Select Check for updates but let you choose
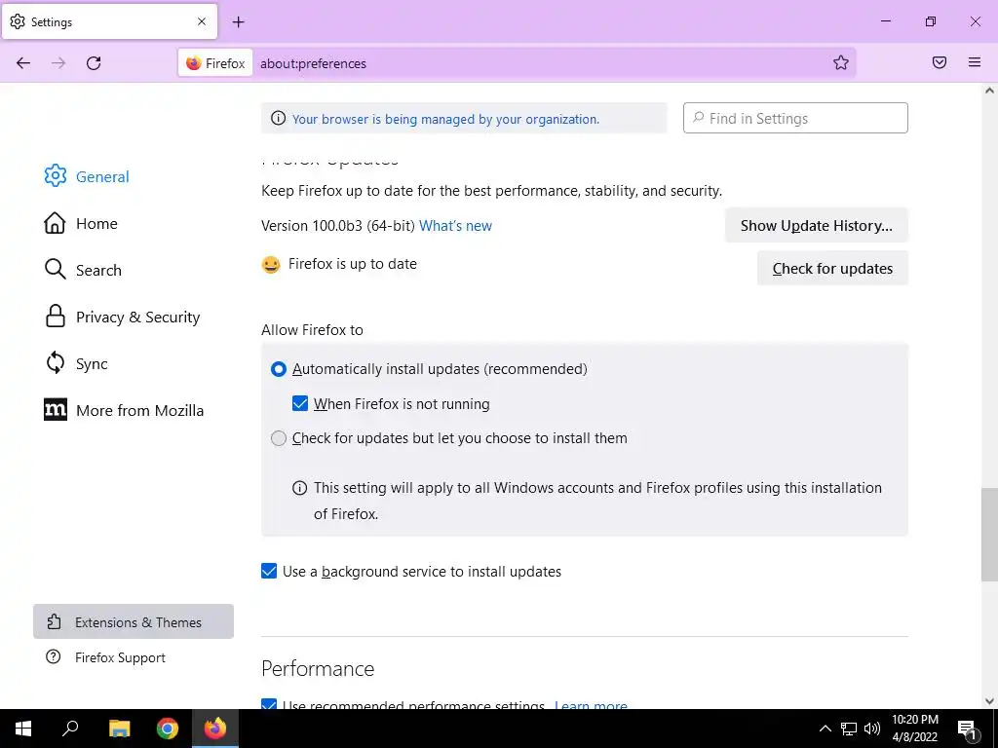The width and height of the screenshot is (998, 748). pos(278,438)
